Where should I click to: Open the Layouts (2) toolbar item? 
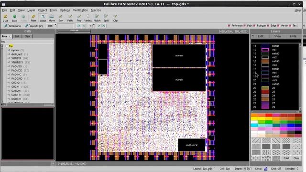tap(34, 26)
